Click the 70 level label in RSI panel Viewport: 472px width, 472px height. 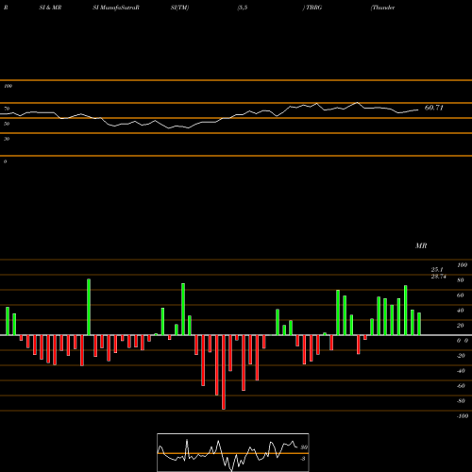(x=7, y=109)
